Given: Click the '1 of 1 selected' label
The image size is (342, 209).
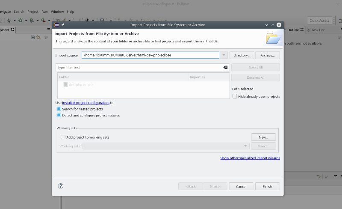Looking at the screenshot, I should [x=242, y=89].
